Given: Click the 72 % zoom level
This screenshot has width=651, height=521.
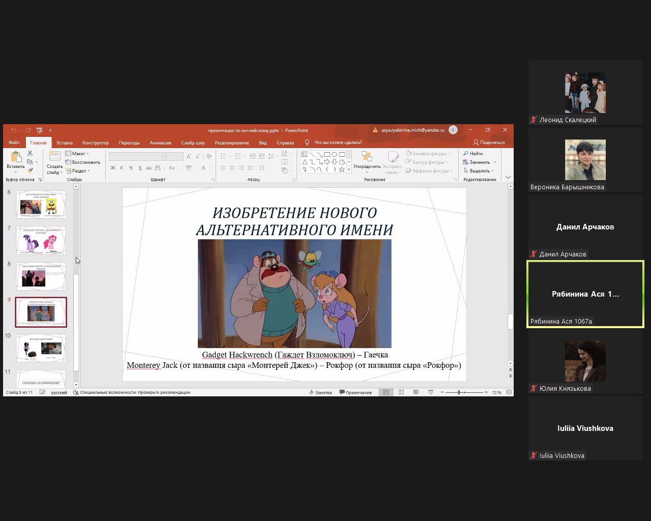Looking at the screenshot, I should [497, 392].
